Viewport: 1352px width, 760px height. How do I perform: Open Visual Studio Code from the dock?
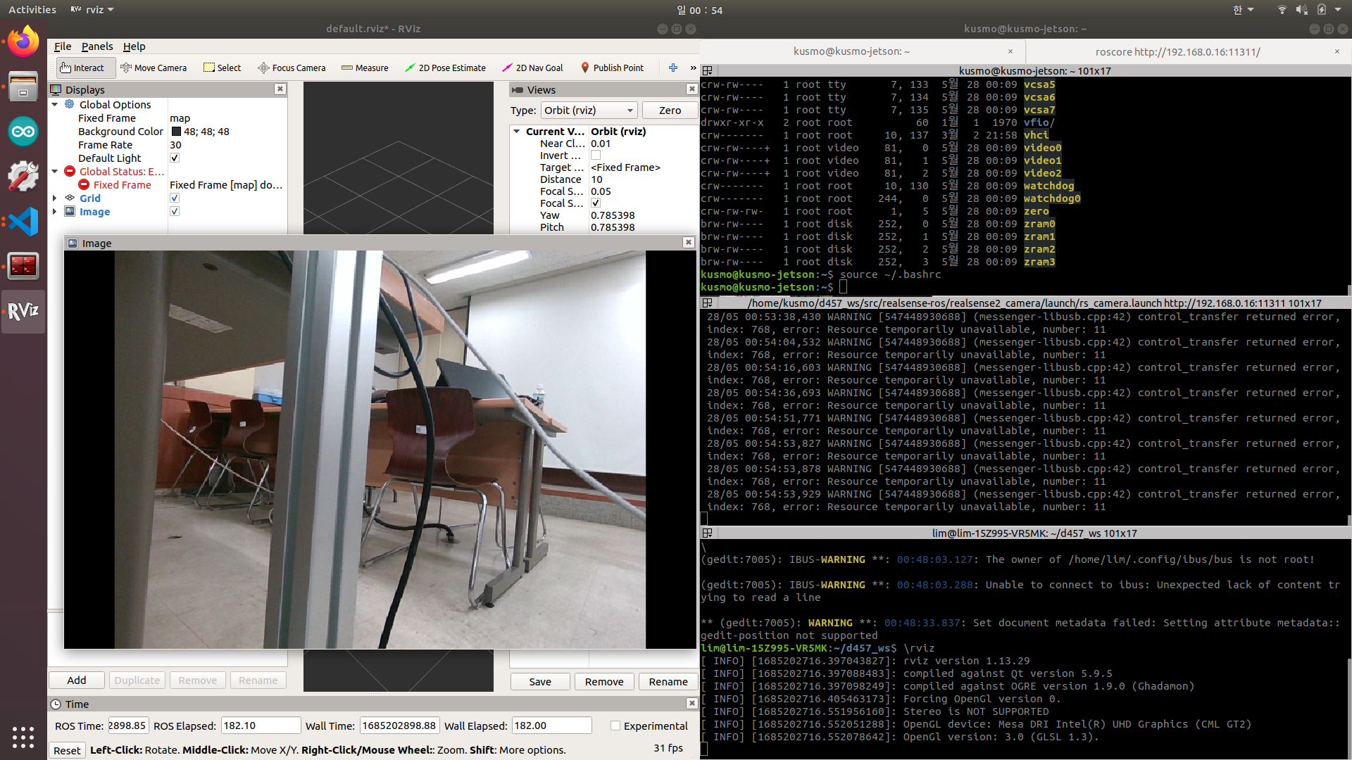(x=23, y=222)
